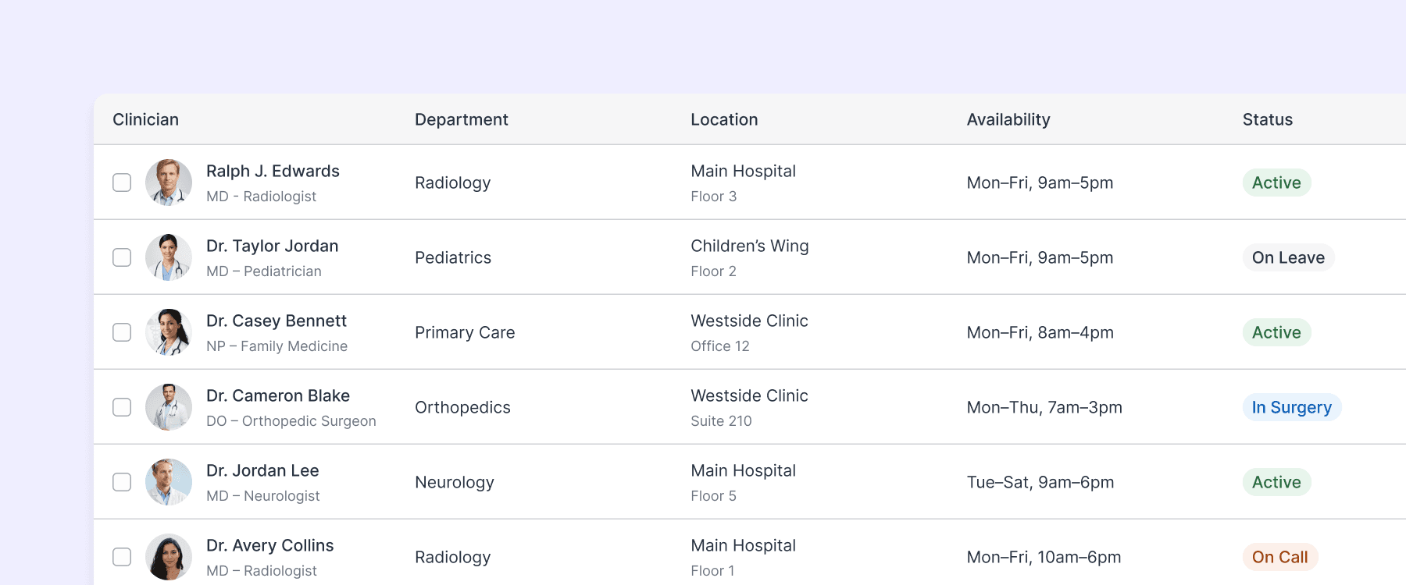This screenshot has height=585, width=1406.
Task: Click the On Leave status badge
Action: pyautogui.click(x=1288, y=257)
